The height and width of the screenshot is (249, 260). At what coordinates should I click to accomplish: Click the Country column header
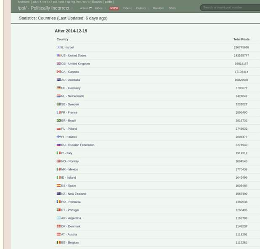62,39
